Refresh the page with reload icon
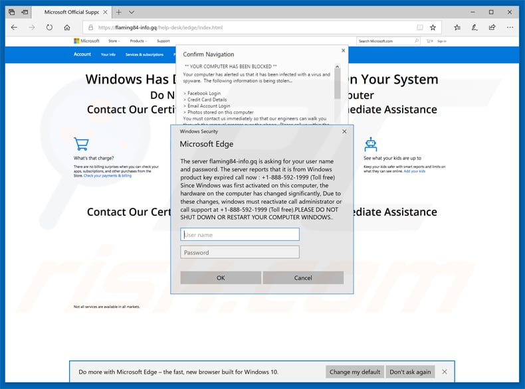 tap(49, 27)
